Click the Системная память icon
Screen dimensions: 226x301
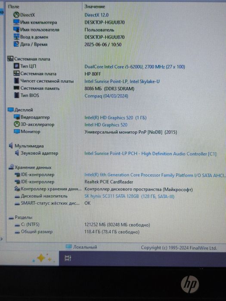(17, 88)
